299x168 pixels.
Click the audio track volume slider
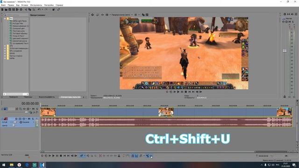coord(15,122)
